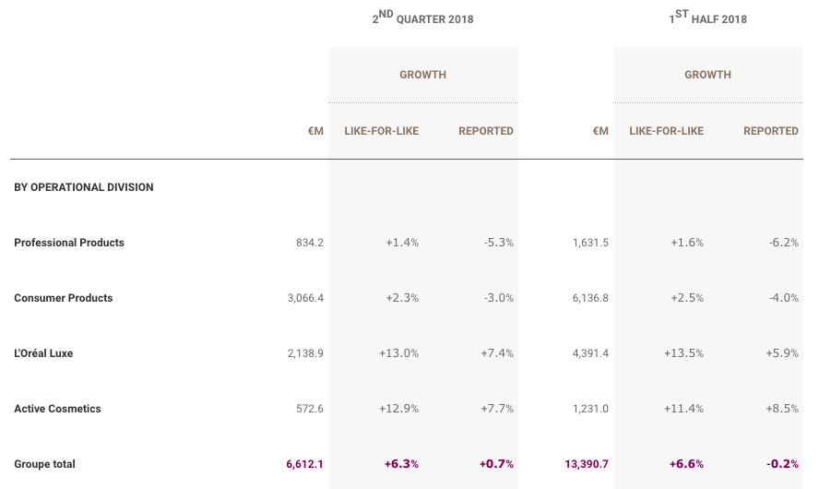Screen dimensions: 819x489
Task: Click the first half €M column header
Action: pyautogui.click(x=600, y=131)
